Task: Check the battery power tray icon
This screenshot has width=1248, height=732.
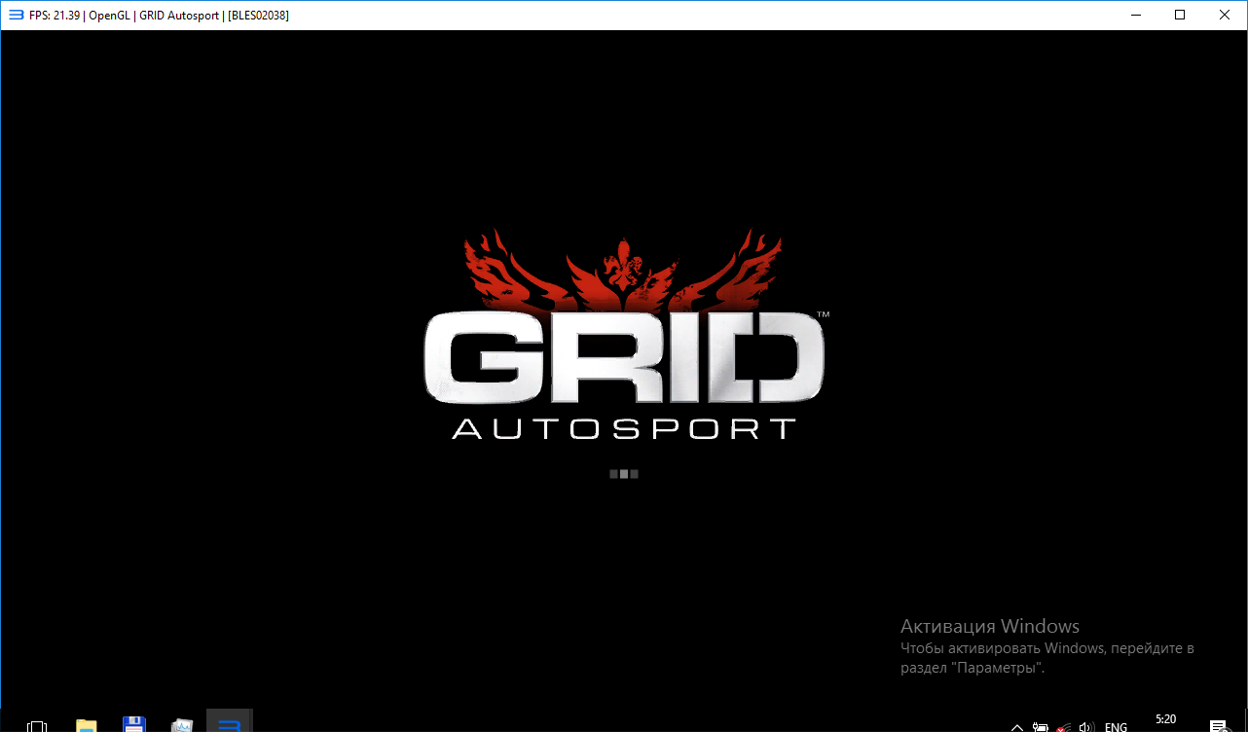Action: point(1041,726)
